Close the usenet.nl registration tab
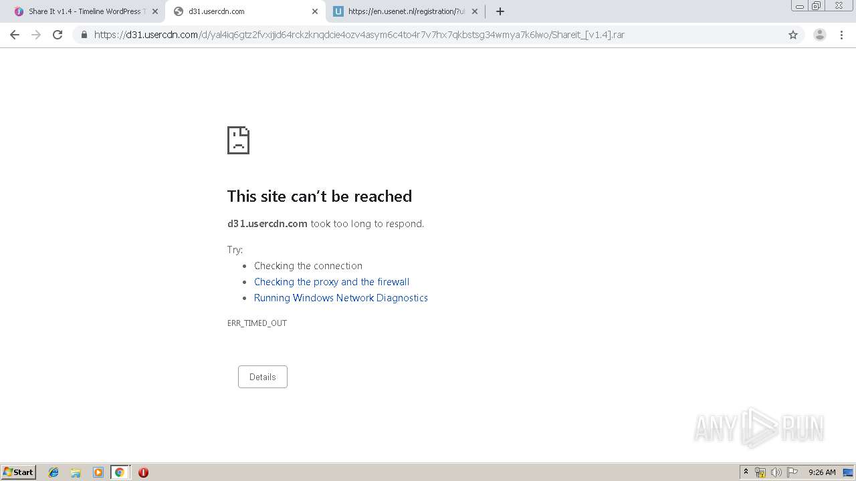The image size is (856, 481). (x=475, y=11)
